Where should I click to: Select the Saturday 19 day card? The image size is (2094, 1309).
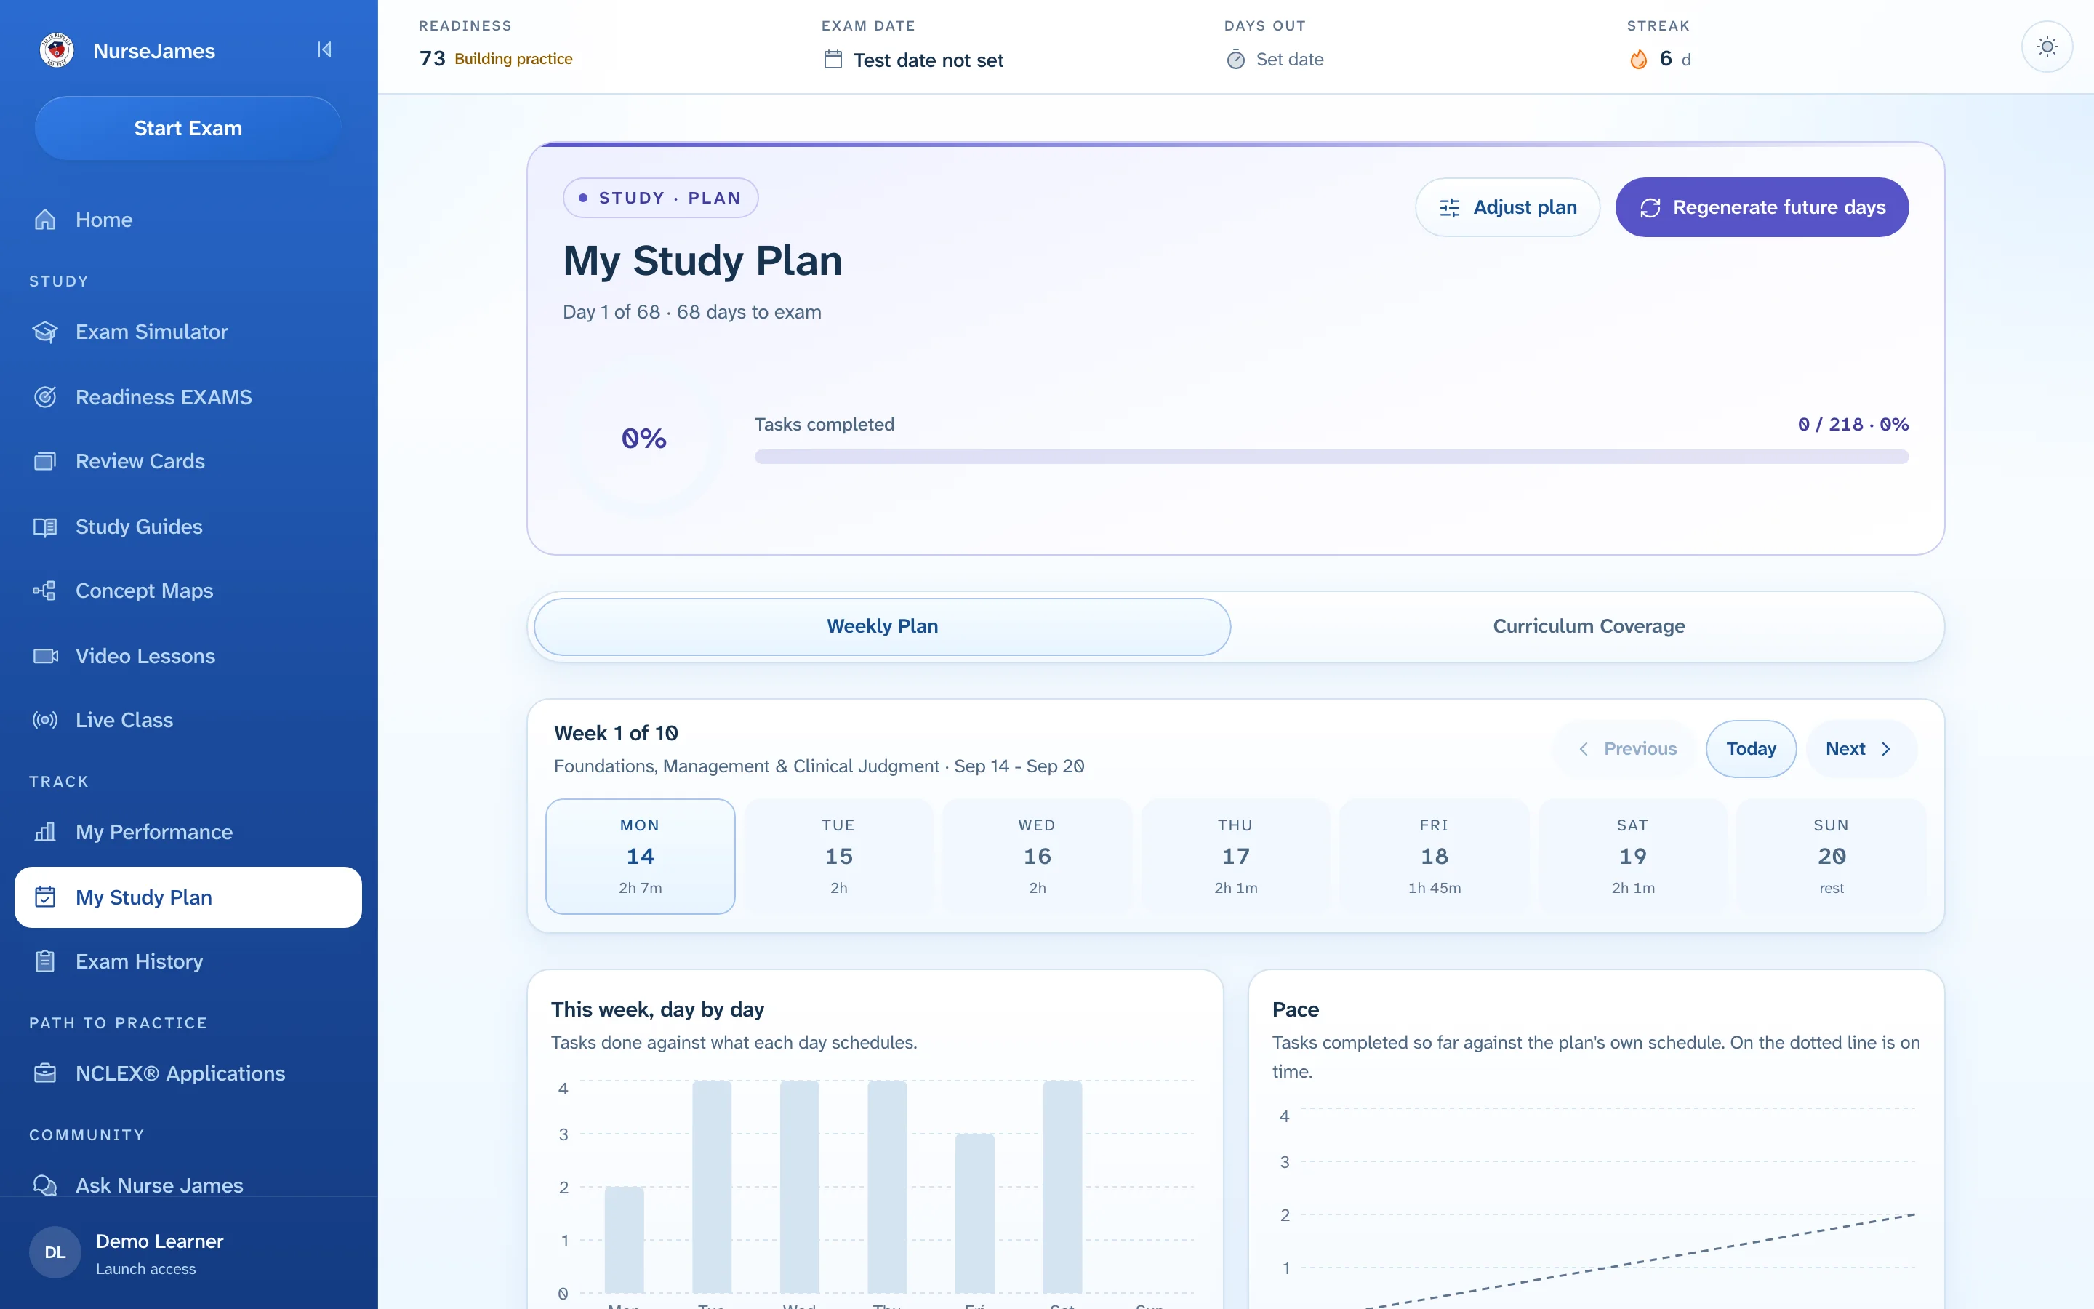[x=1633, y=856]
